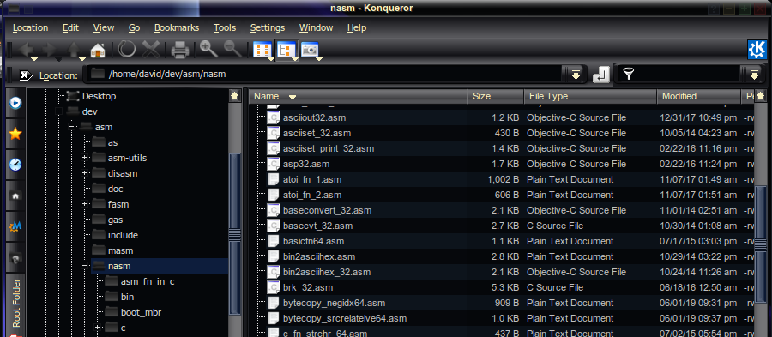Screen dimensions: 772x337
Task: Go back with the Back arrow icon
Action: coord(26,49)
